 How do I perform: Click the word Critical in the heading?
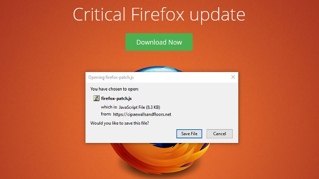[x=99, y=14]
